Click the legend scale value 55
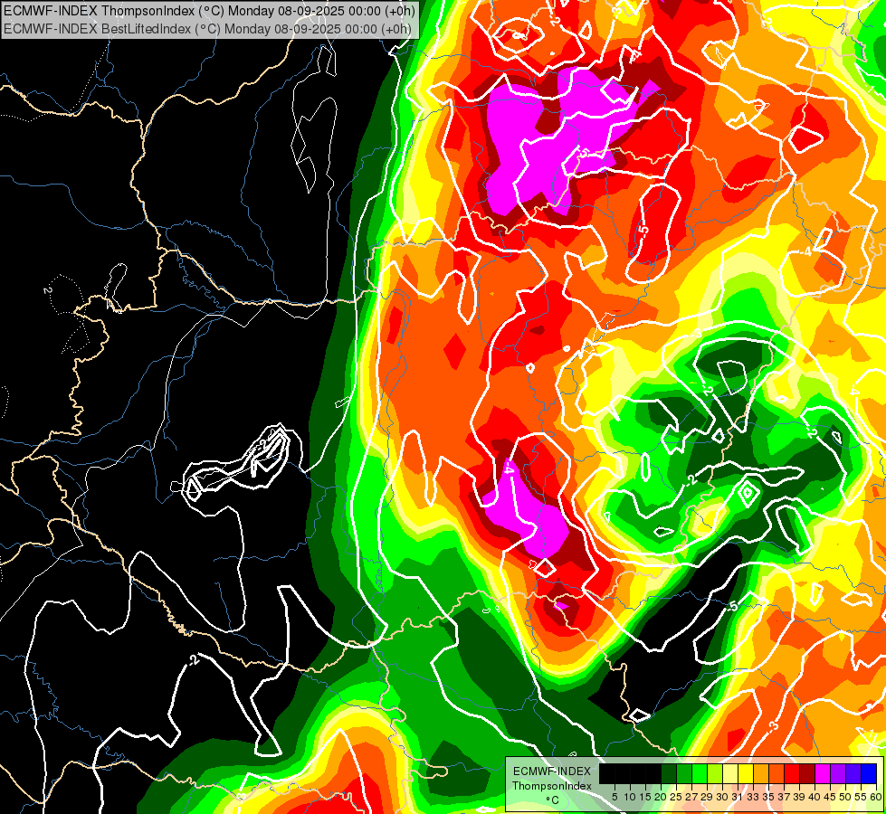The width and height of the screenshot is (886, 814). (x=862, y=797)
